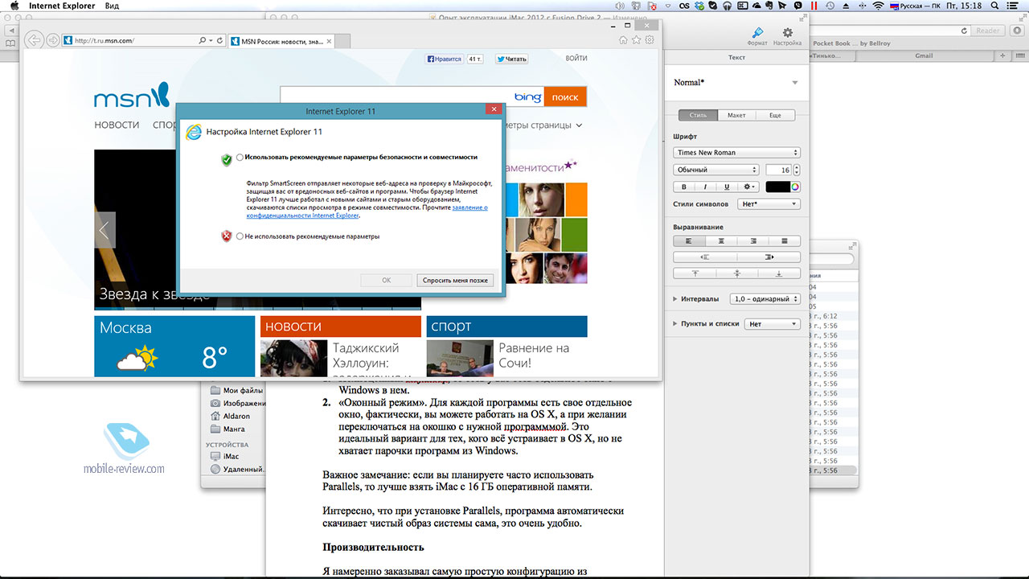The height and width of the screenshot is (579, 1029).
Task: Expand the Интервалы disclosure triangle
Action: click(675, 299)
